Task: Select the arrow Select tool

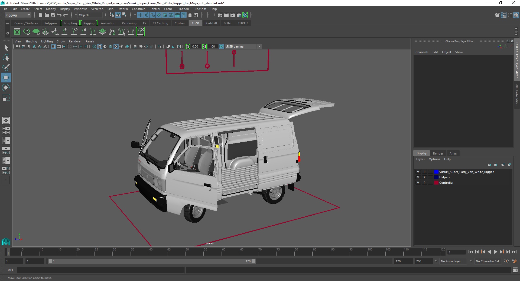Action: coord(6,48)
